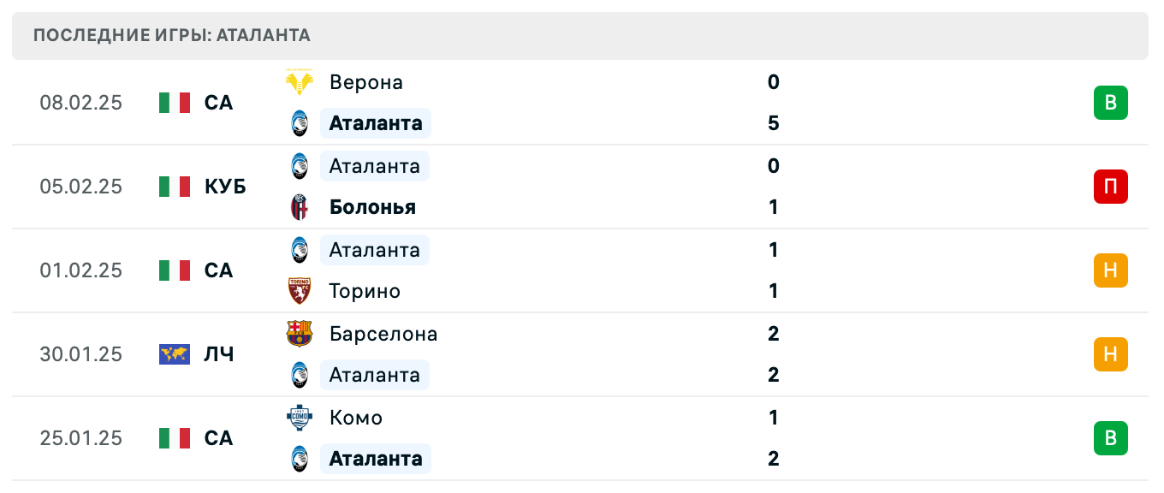This screenshot has height=493, width=1164.
Task: Click the green В badge for the Verona match
Action: [x=1111, y=103]
